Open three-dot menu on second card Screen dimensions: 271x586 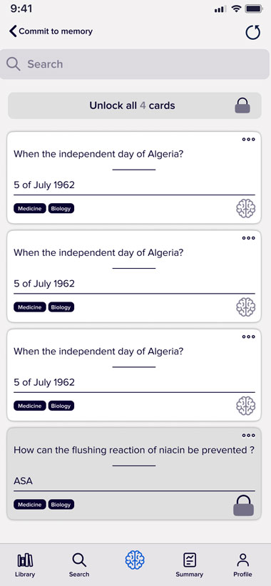249,238
